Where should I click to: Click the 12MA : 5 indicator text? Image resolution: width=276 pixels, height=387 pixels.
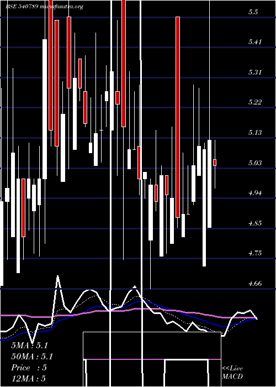28,378
